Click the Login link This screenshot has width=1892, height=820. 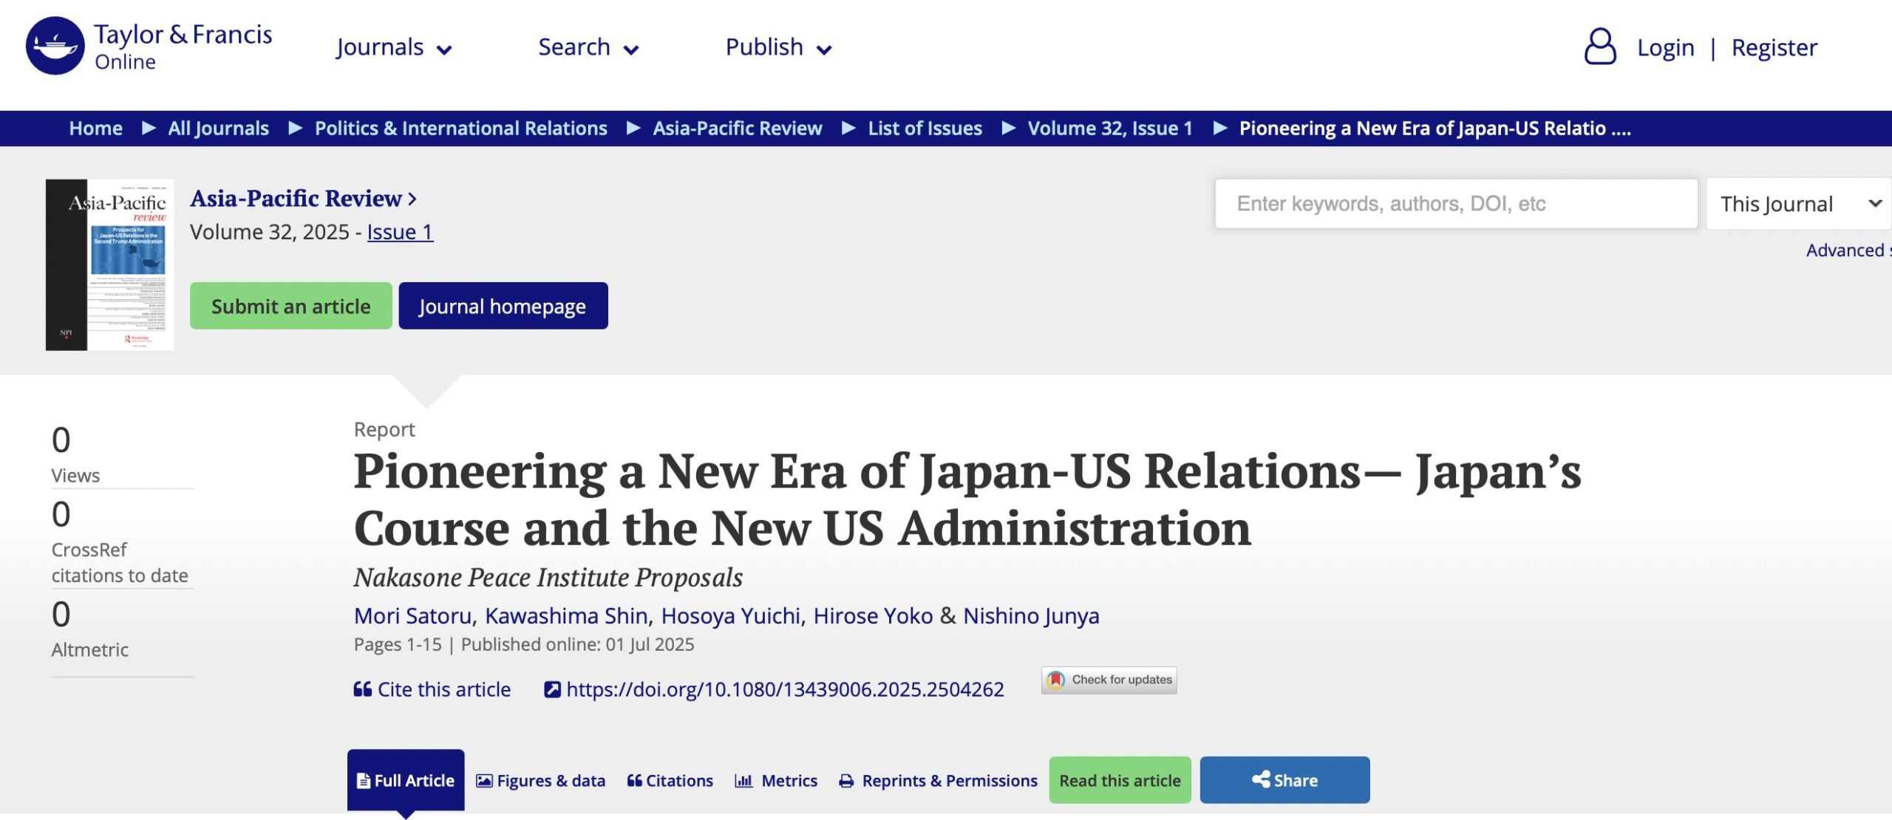[1666, 48]
